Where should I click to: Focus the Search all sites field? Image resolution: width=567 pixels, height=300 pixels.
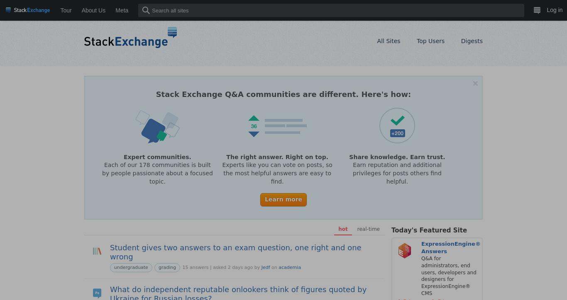tap(331, 10)
